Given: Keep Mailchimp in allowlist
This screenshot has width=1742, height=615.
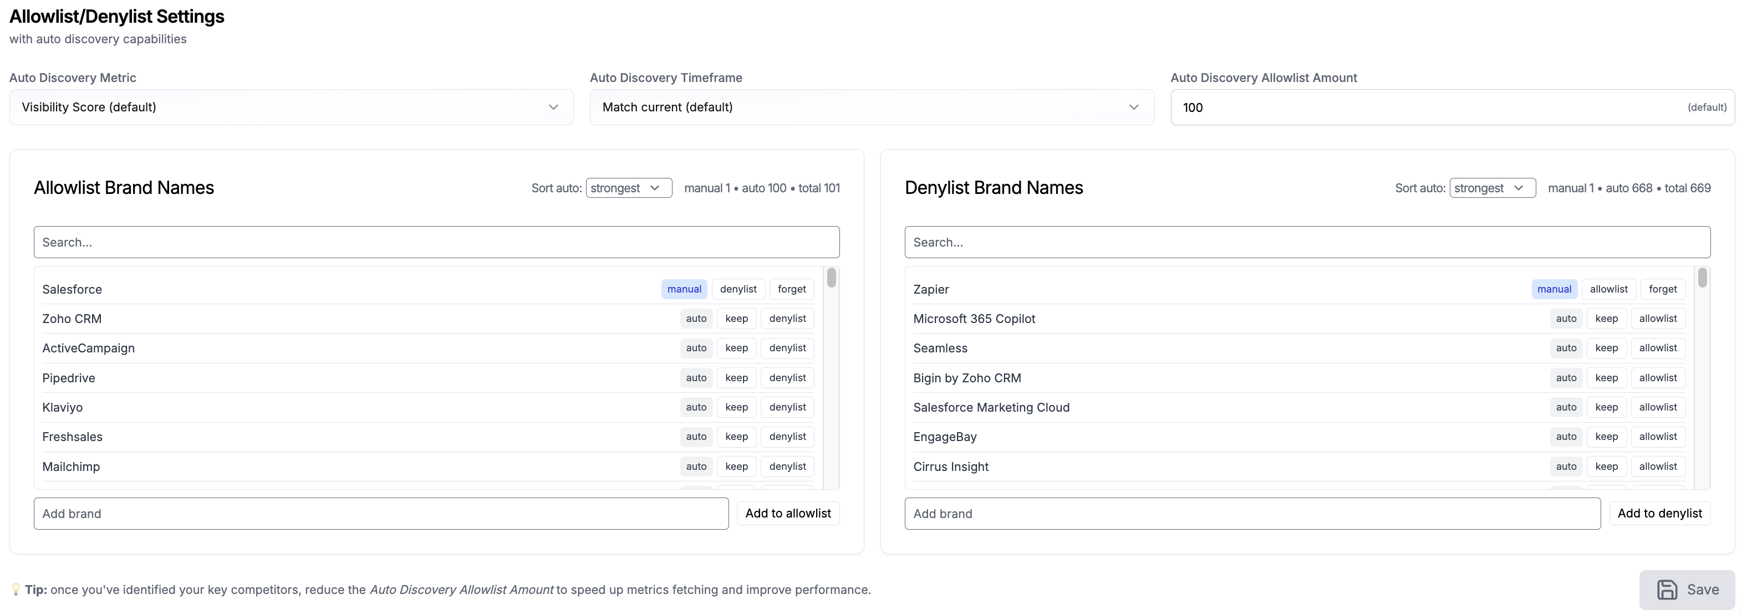Looking at the screenshot, I should pos(736,467).
